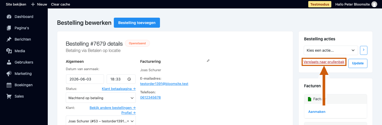This screenshot has height=125, width=382.
Task: Click the time field showing 18:33
Action: tap(121, 79)
